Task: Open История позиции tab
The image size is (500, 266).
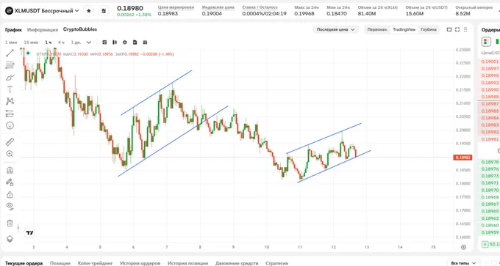Action: point(187,263)
